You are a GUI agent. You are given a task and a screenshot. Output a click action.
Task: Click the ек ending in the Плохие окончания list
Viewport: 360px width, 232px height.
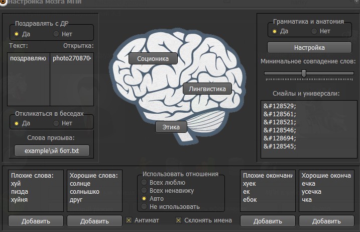coord(246,192)
